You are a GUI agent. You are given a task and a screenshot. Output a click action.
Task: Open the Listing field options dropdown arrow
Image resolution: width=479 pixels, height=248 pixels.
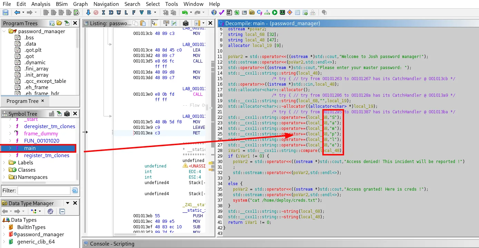(x=204, y=23)
